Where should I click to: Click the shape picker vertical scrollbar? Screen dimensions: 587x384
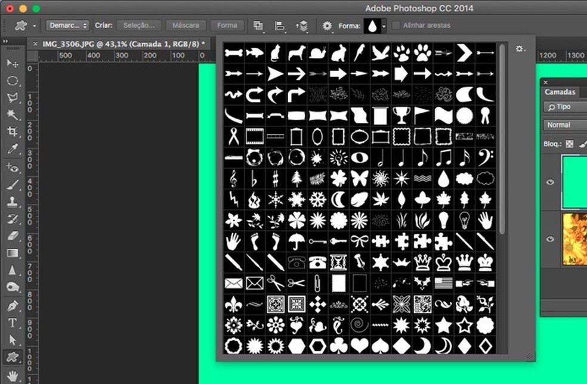[502, 137]
